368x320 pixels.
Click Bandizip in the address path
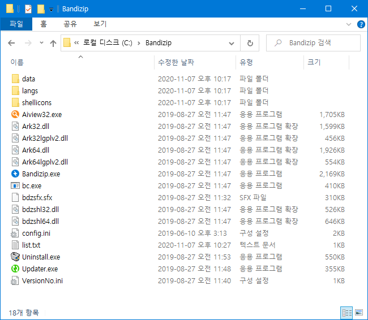[x=159, y=43]
